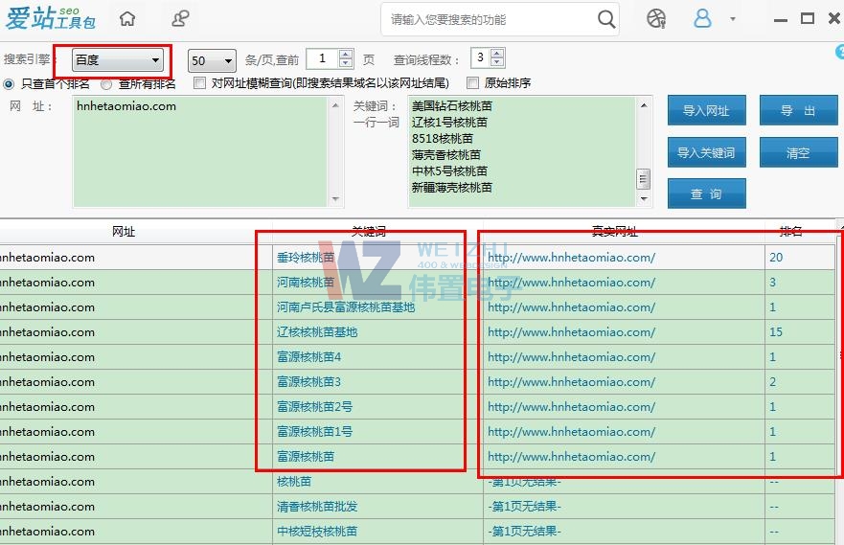Image resolution: width=844 pixels, height=545 pixels.
Task: Enable 对网址模糊查询 checkbox
Action: point(199,83)
